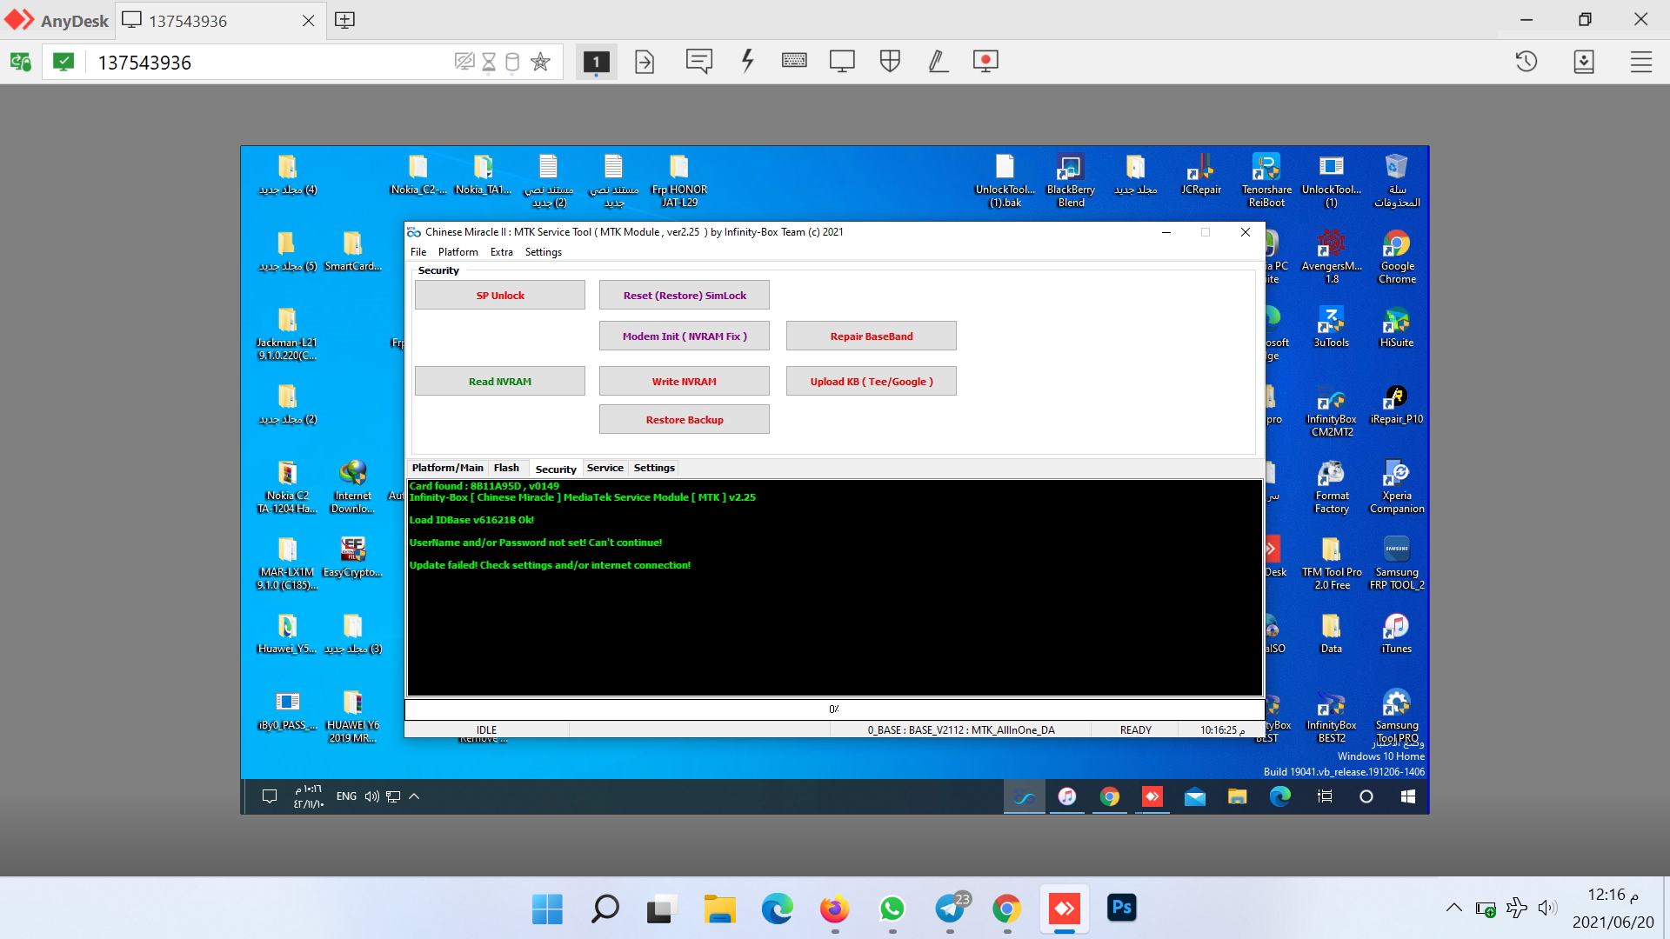Open the Extra menu in MTK Service Tool
The image size is (1670, 939).
(501, 252)
